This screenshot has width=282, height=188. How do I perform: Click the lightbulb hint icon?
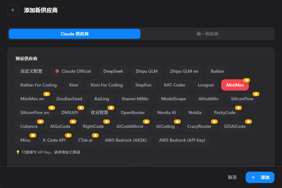(x=18, y=152)
